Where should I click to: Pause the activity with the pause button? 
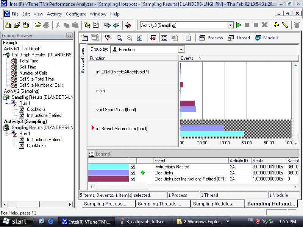[256, 25]
